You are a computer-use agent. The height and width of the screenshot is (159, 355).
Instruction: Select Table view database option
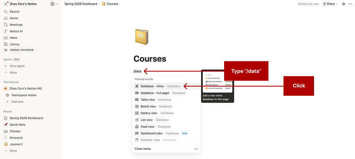[x=166, y=99]
